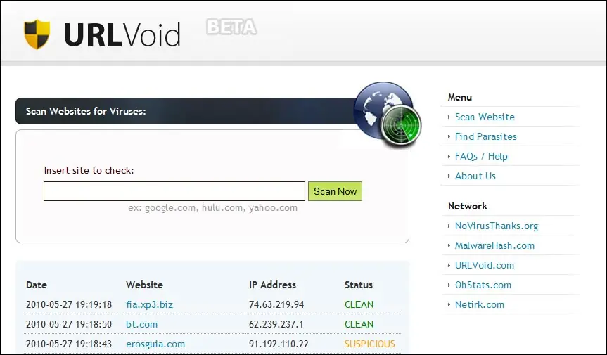Click SUSPICIOUS status for erosguia.com
Viewport: 607px width, 355px height.
[x=370, y=344]
